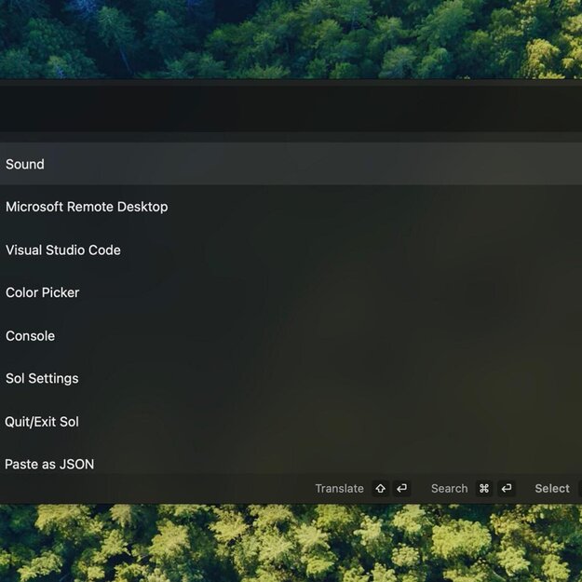Open the Console entry
Image resolution: width=582 pixels, height=582 pixels.
pyautogui.click(x=291, y=335)
